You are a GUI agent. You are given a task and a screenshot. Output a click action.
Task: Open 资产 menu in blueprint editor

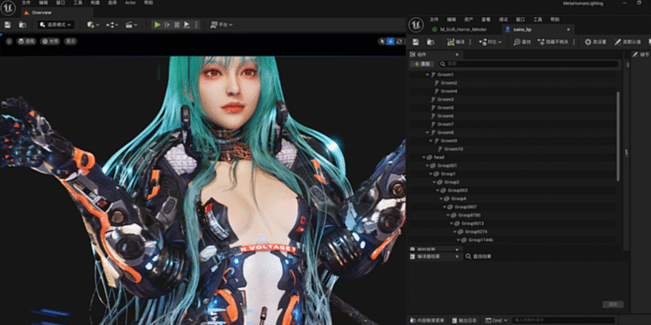pyautogui.click(x=469, y=20)
